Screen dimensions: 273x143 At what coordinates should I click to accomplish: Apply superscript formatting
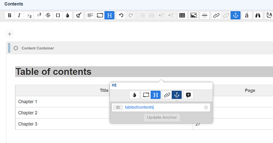(x=39, y=15)
